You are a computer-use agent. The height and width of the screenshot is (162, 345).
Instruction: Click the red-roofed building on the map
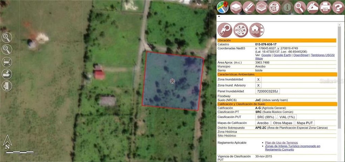99,74
